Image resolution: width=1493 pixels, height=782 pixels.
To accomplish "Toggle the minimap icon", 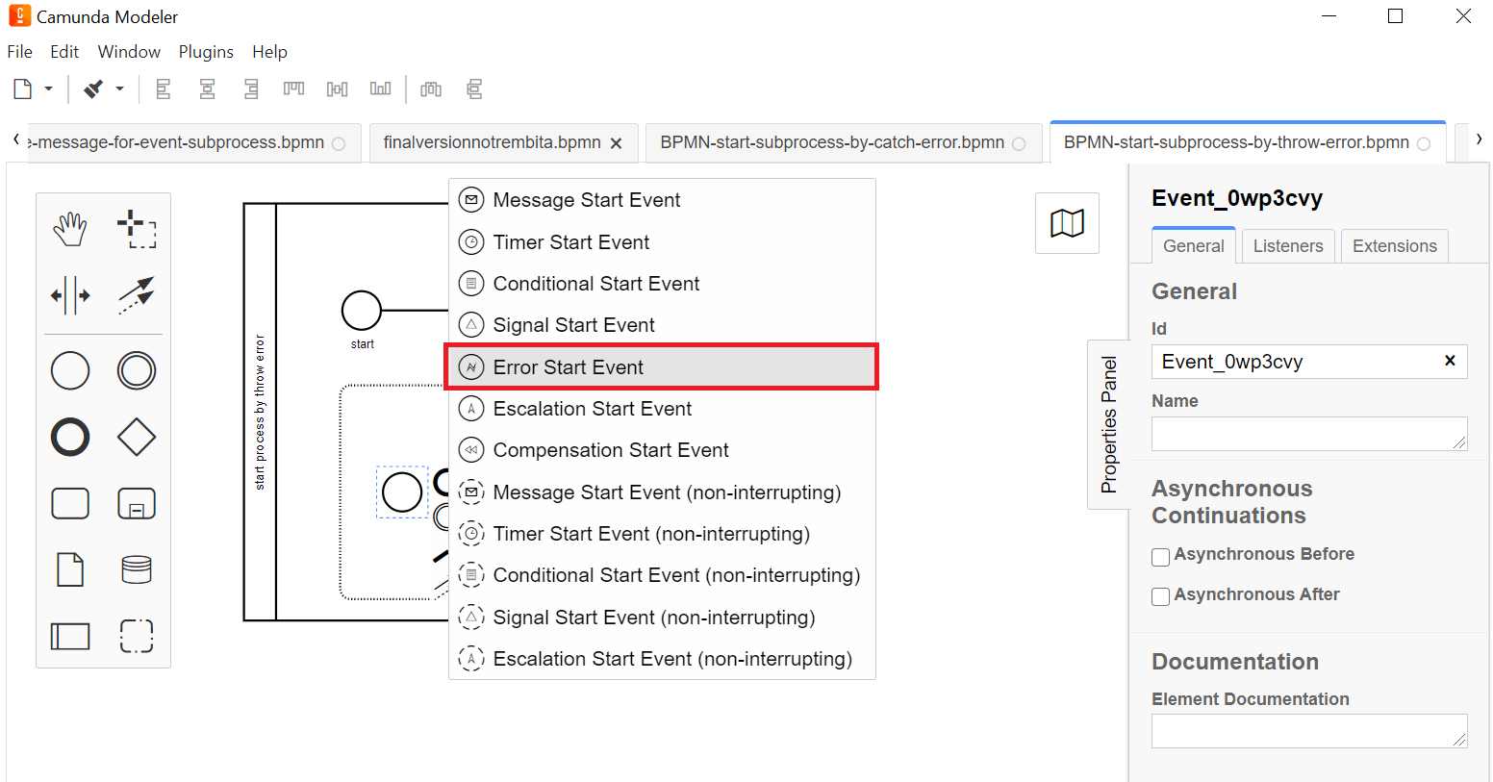I will coord(1067,223).
